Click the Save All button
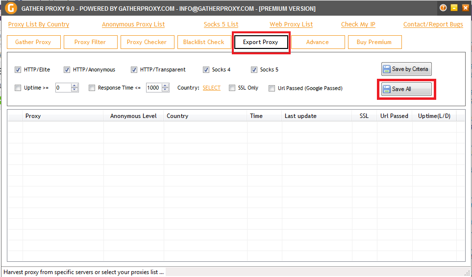The width and height of the screenshot is (472, 277). coord(406,89)
